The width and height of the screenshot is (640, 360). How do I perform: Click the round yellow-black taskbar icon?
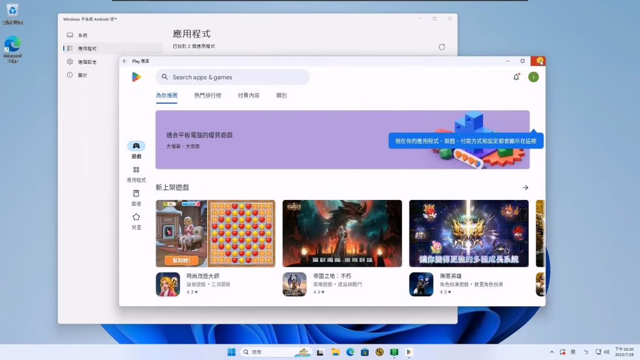(379, 352)
